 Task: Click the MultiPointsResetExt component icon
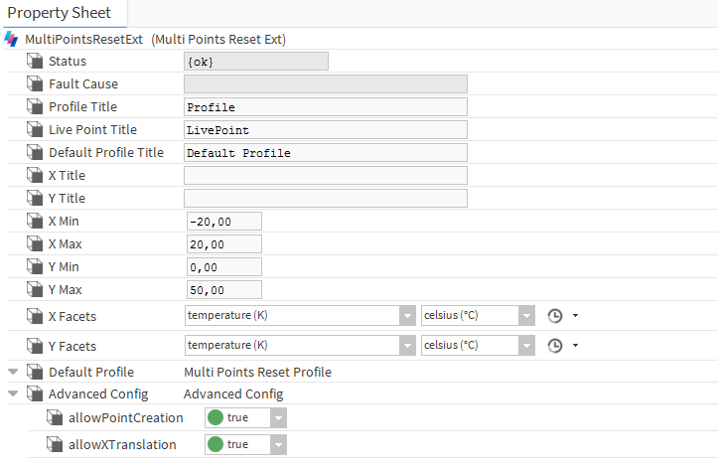(x=11, y=39)
